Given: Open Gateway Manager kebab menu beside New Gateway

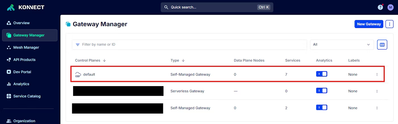Looking at the screenshot, I should (389, 24).
